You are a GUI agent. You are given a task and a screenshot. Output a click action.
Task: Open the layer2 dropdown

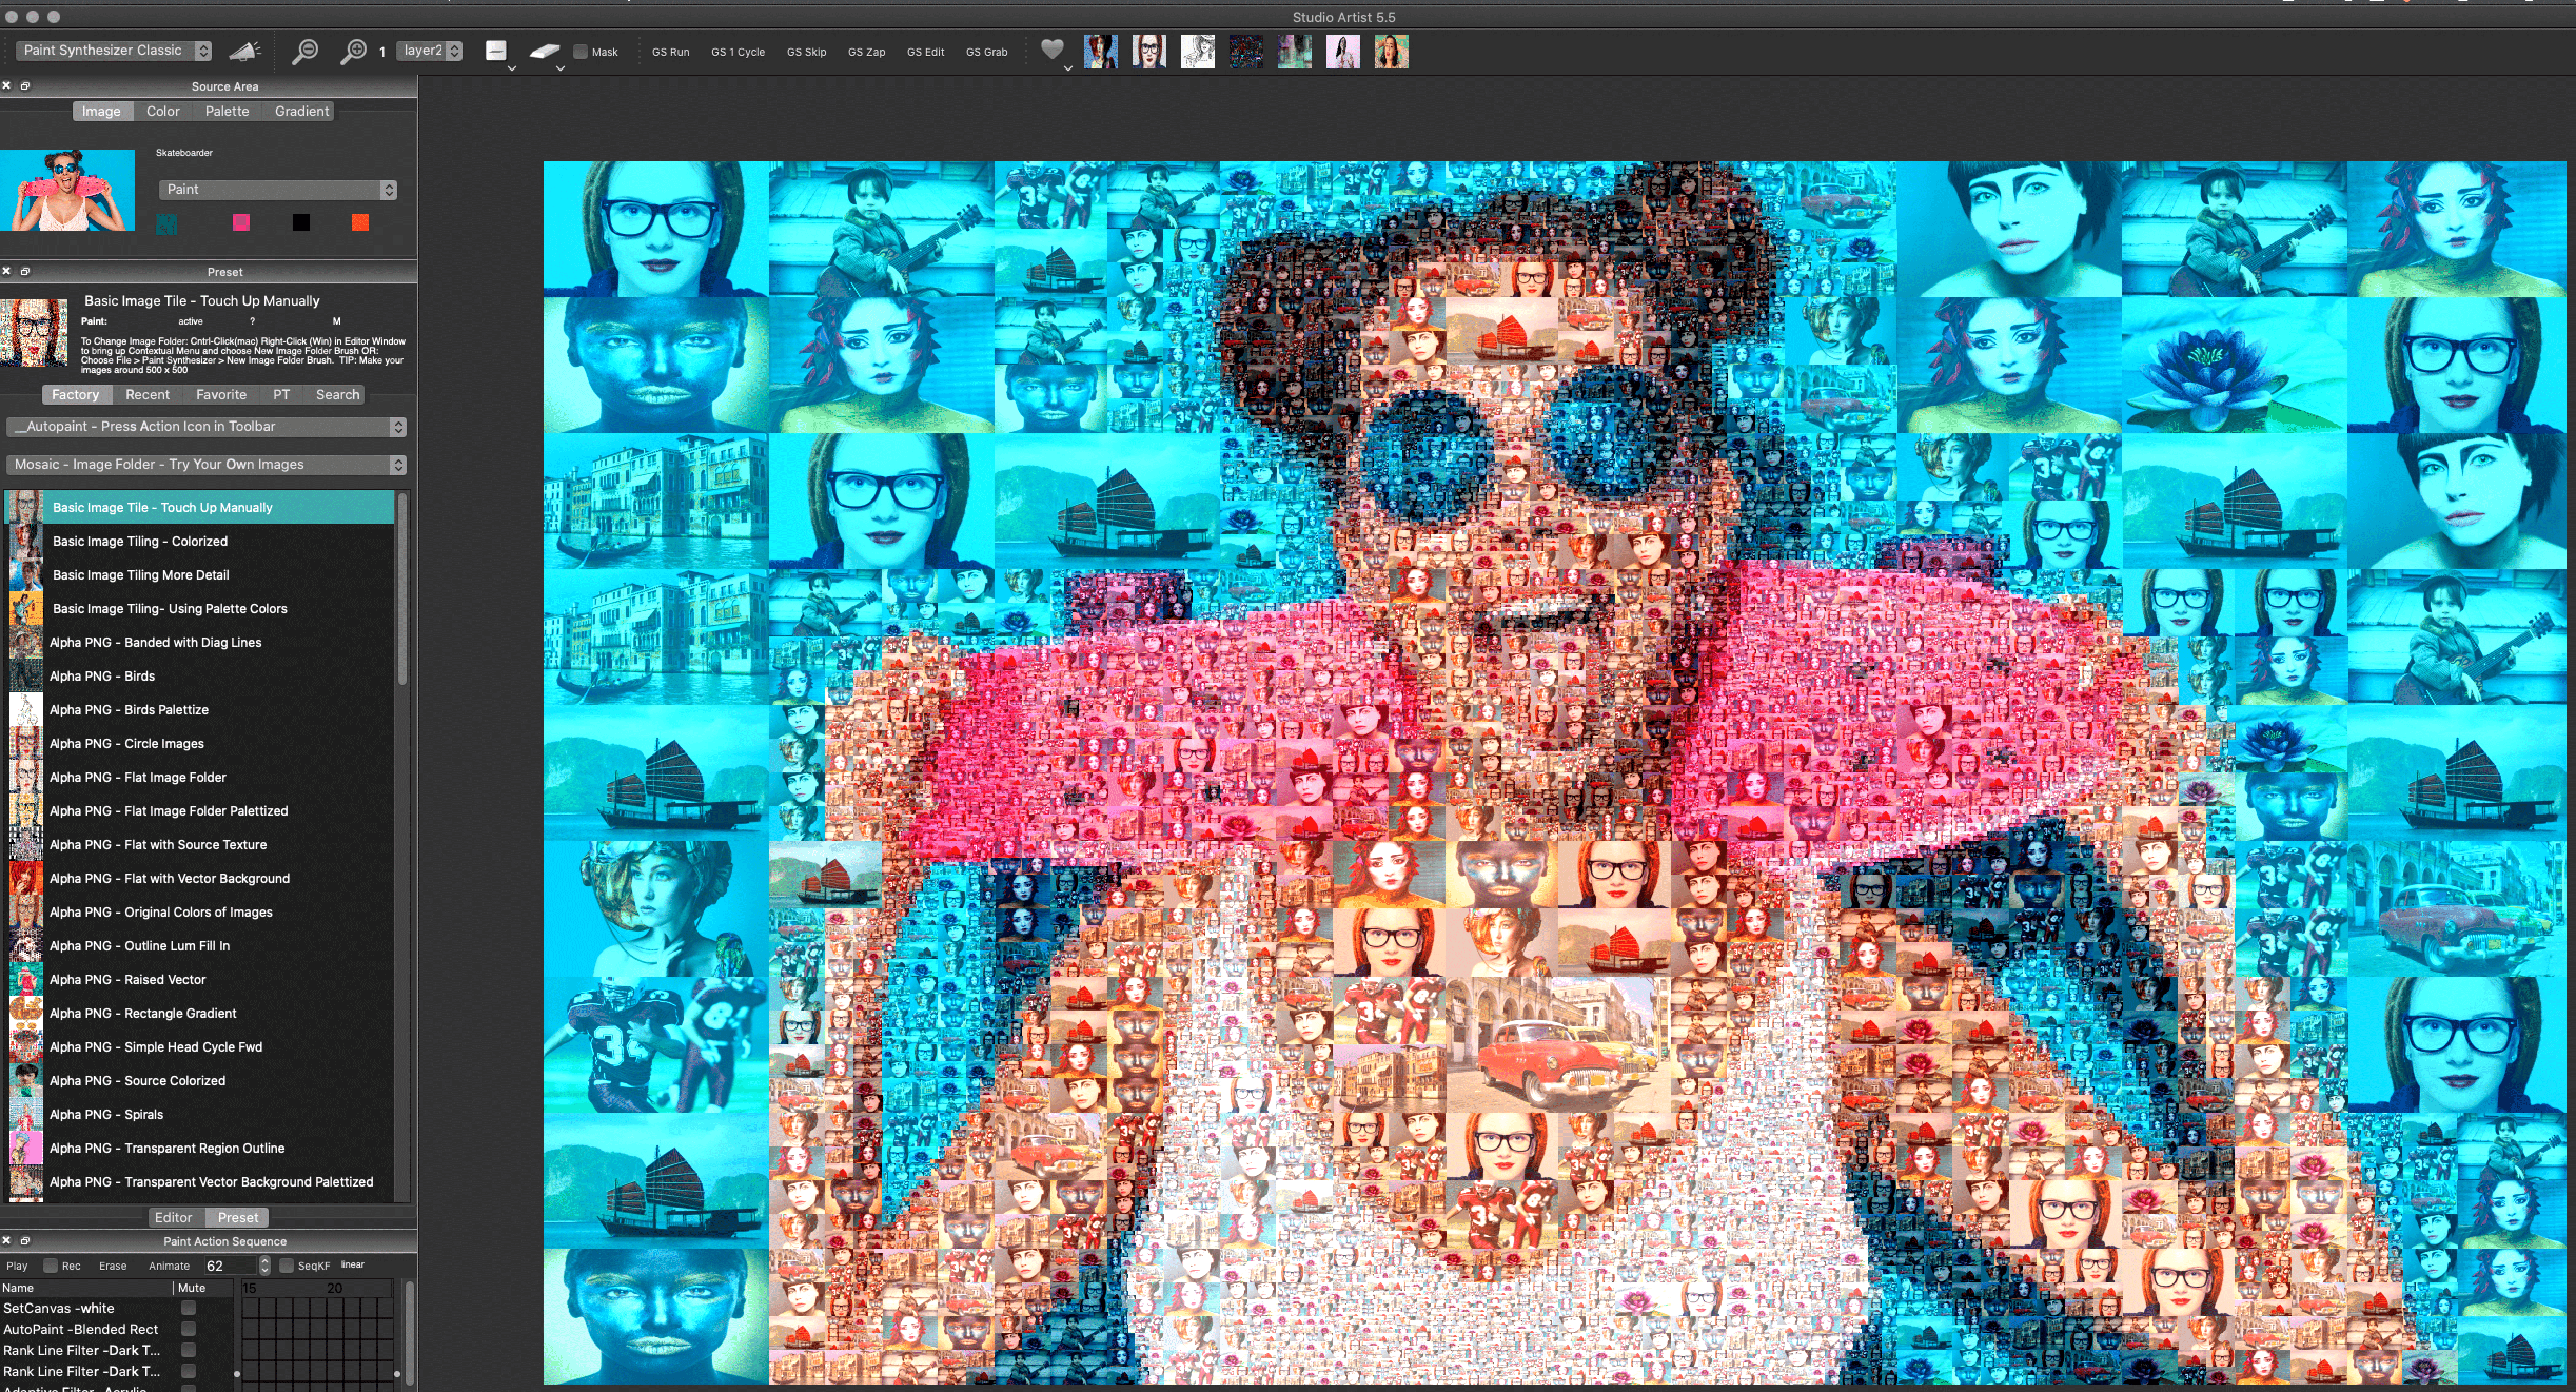(x=430, y=50)
